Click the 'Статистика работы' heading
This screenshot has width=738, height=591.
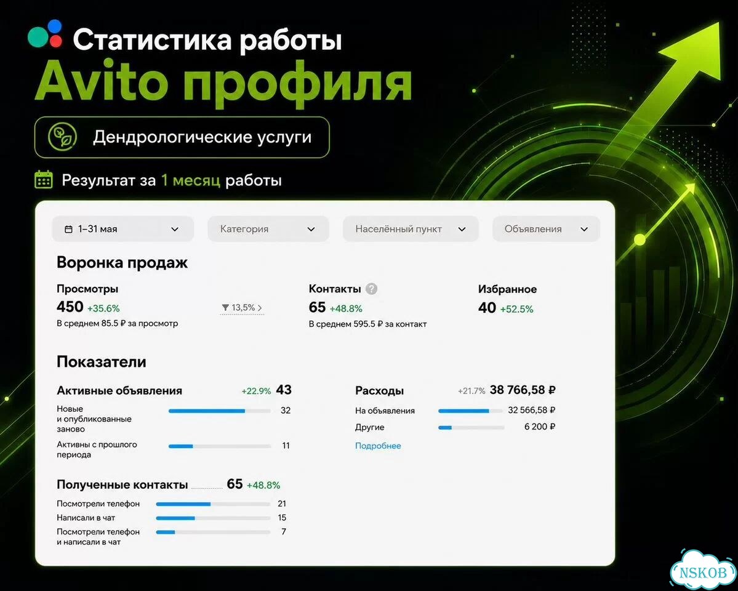[207, 39]
